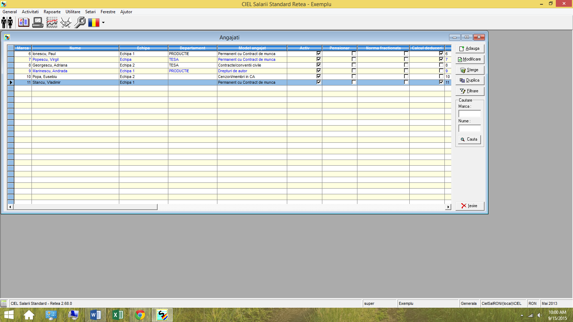Open Google Chrome from the taskbar
Image resolution: width=573 pixels, height=322 pixels.
tap(140, 315)
